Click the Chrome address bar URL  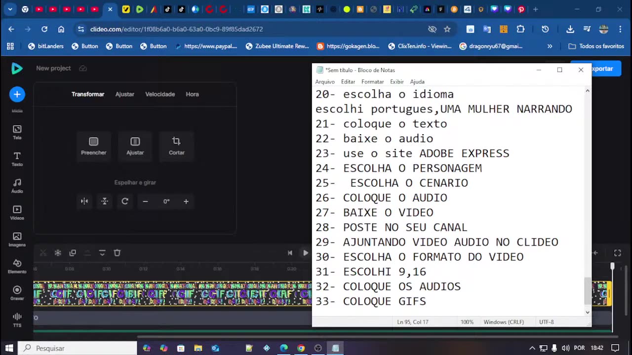coord(176,29)
